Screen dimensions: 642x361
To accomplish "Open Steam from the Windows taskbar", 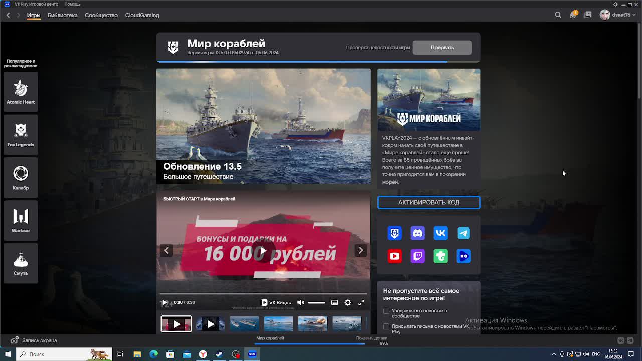I will pyautogui.click(x=219, y=354).
